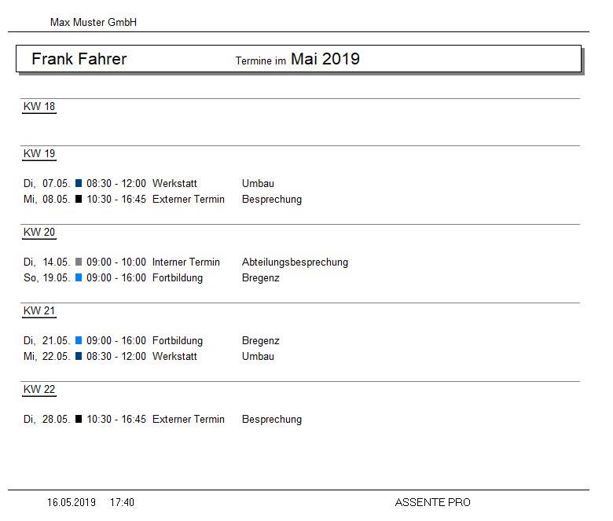Click the 16.05.2019 print date in footer
This screenshot has height=521, width=613.
pyautogui.click(x=72, y=502)
